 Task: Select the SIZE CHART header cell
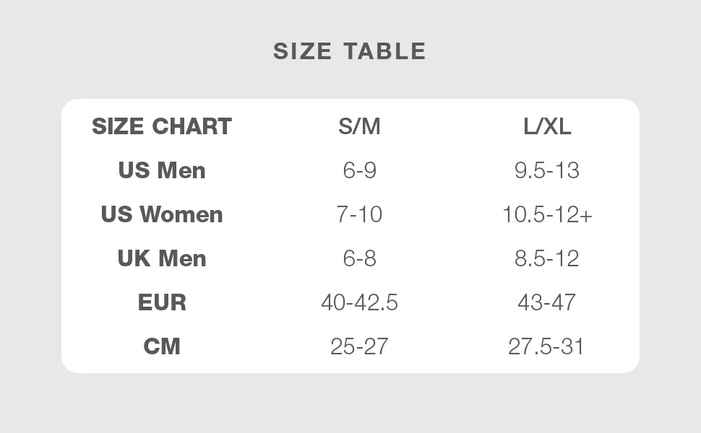[162, 126]
